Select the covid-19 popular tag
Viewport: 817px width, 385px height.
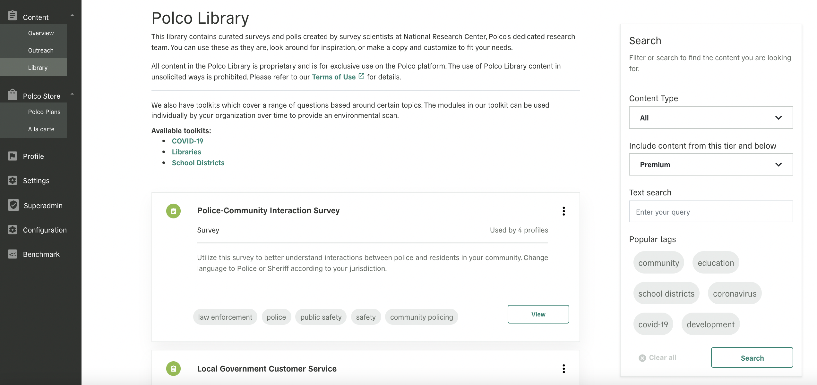coord(653,324)
